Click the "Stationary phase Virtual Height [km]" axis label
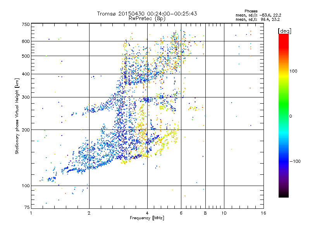This screenshot has height=232, width=310. (x=17, y=116)
